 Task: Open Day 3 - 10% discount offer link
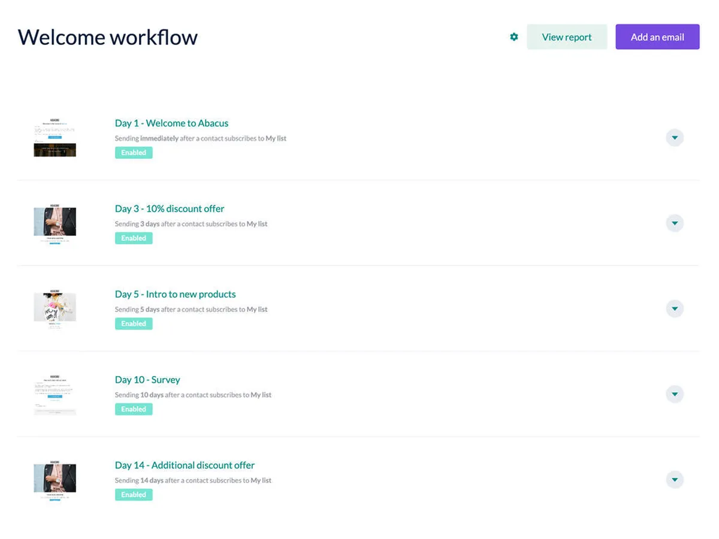pos(170,209)
